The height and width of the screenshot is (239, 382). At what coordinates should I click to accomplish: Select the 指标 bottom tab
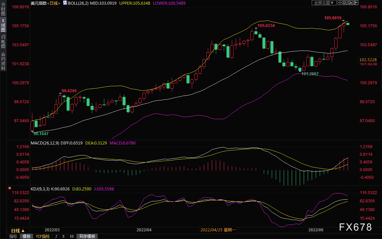pyautogui.click(x=13, y=236)
